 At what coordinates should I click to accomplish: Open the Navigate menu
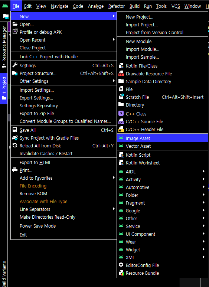tap(59, 6)
